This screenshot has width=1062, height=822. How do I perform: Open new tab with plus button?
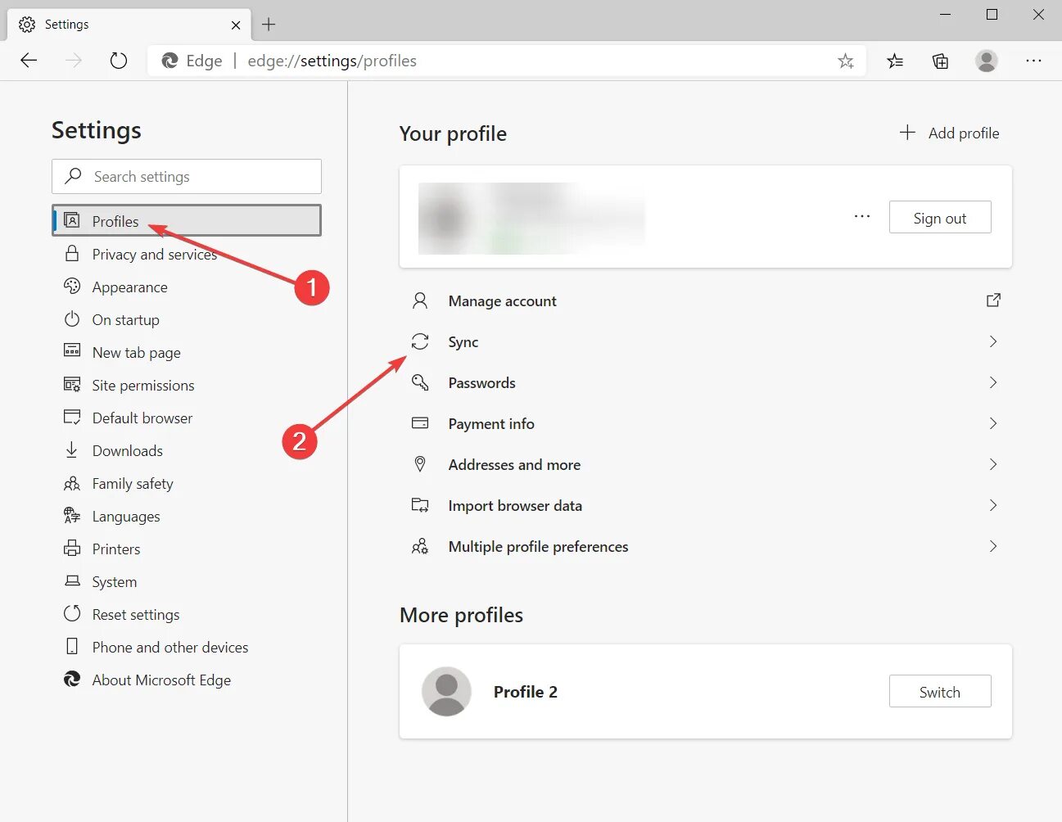pyautogui.click(x=269, y=25)
